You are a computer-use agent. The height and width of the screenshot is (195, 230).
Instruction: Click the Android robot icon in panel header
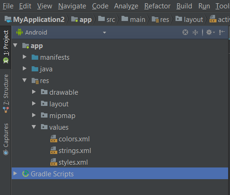pyautogui.click(x=20, y=32)
